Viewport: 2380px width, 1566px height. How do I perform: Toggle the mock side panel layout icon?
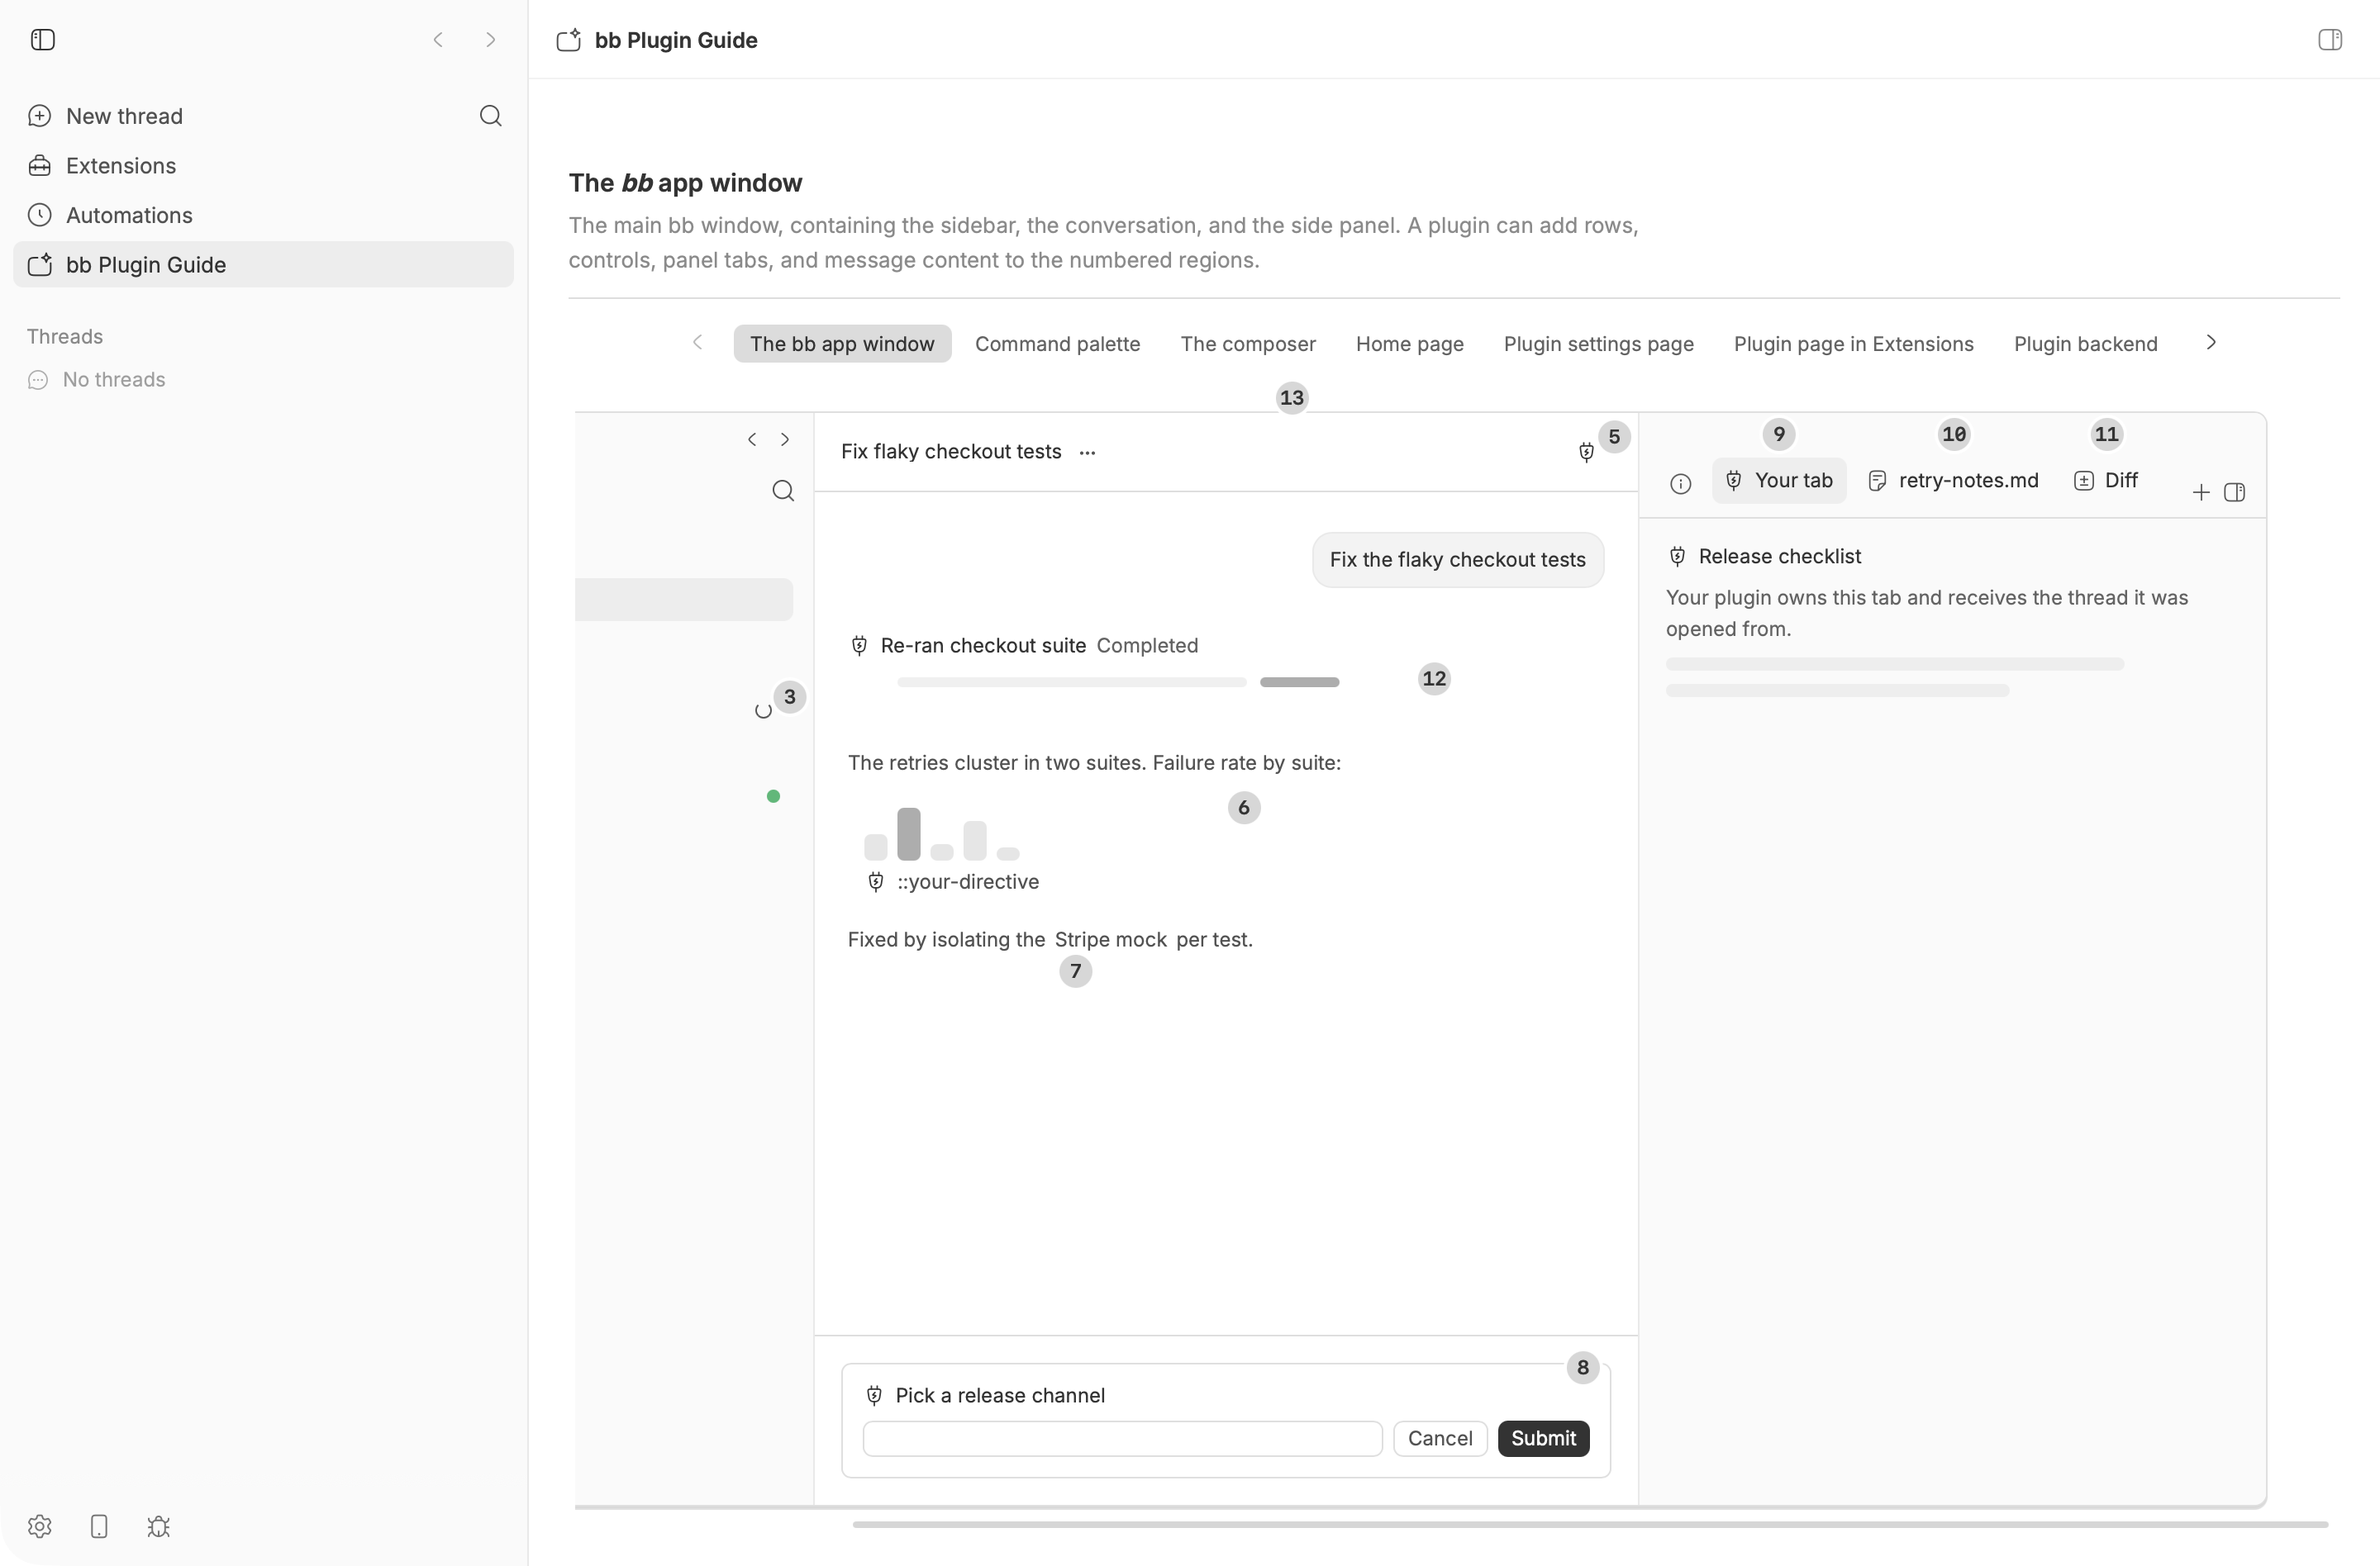(2235, 493)
